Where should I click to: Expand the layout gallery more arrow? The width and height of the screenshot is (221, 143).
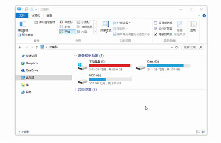point(95,32)
